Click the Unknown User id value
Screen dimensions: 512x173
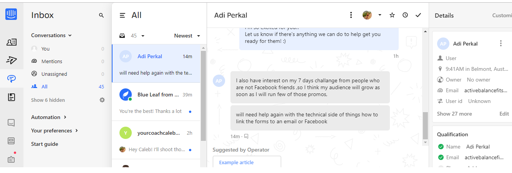pos(479,101)
